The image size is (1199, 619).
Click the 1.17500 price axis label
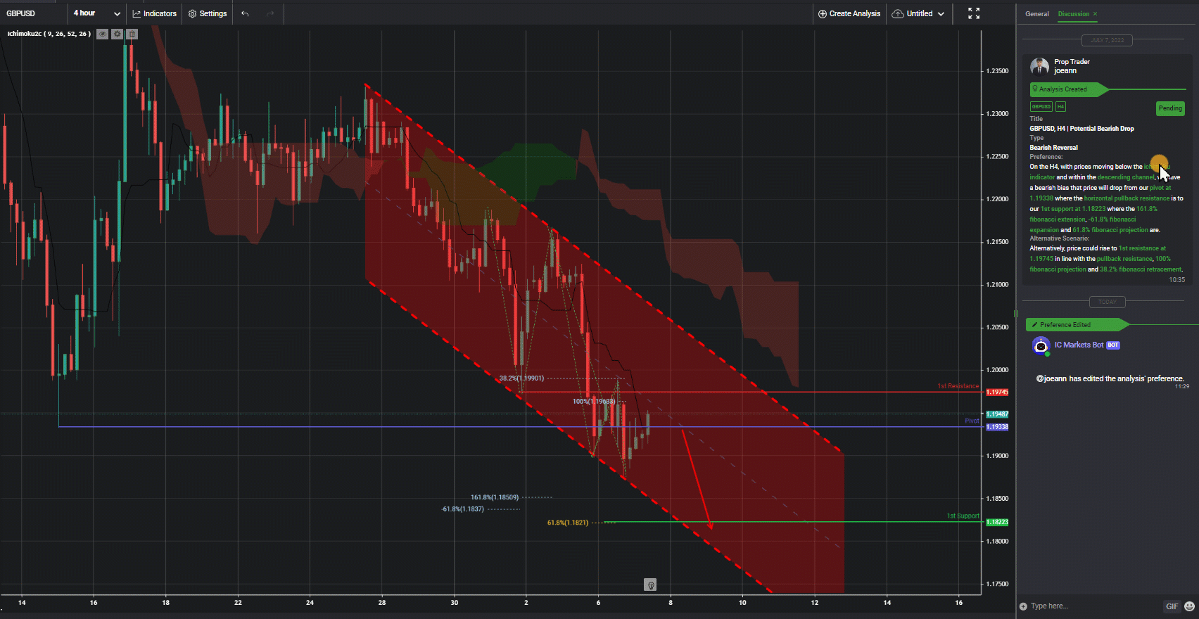tap(997, 585)
